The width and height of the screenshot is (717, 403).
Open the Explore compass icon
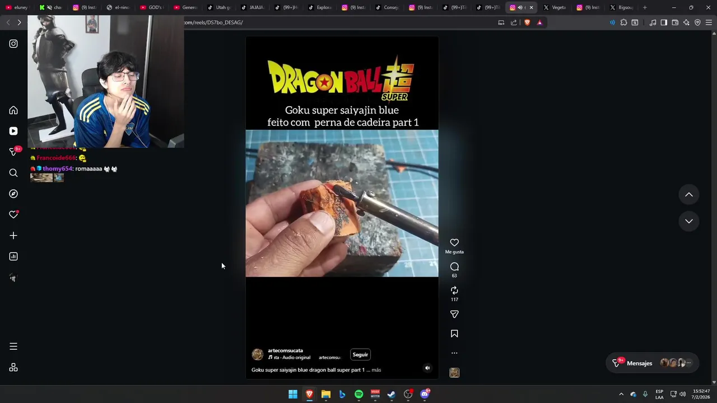pyautogui.click(x=13, y=194)
